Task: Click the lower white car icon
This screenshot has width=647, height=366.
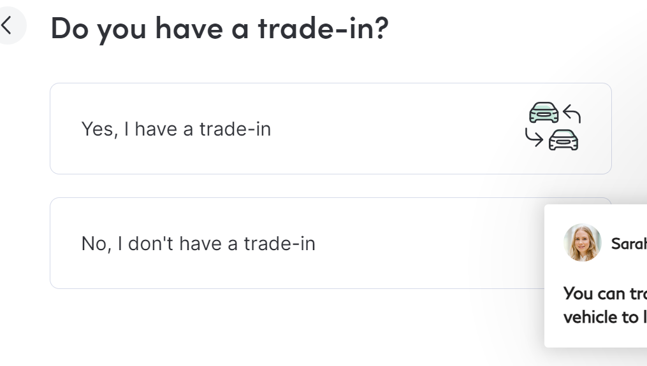Action: coord(563,139)
